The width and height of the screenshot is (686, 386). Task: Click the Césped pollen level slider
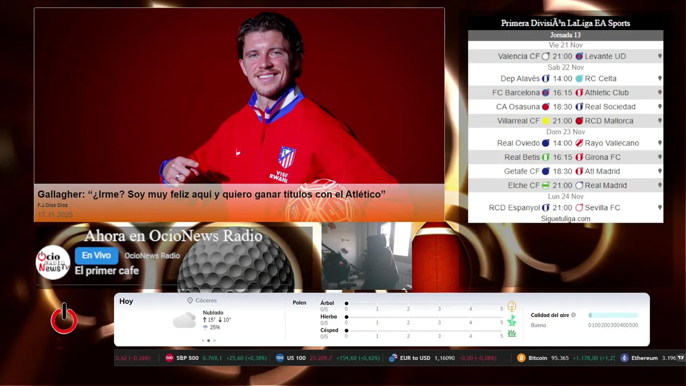[424, 330]
